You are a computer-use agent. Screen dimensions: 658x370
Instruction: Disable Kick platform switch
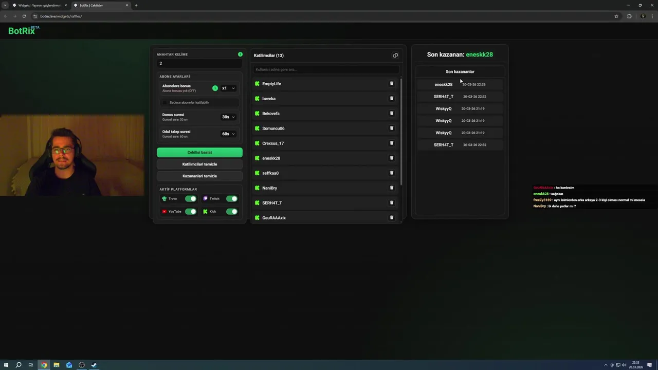tap(232, 211)
